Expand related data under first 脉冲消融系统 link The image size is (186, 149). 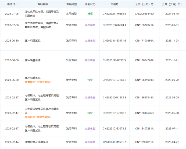pyautogui.click(x=38, y=82)
